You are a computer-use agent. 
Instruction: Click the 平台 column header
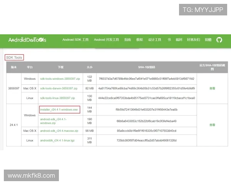(30, 67)
